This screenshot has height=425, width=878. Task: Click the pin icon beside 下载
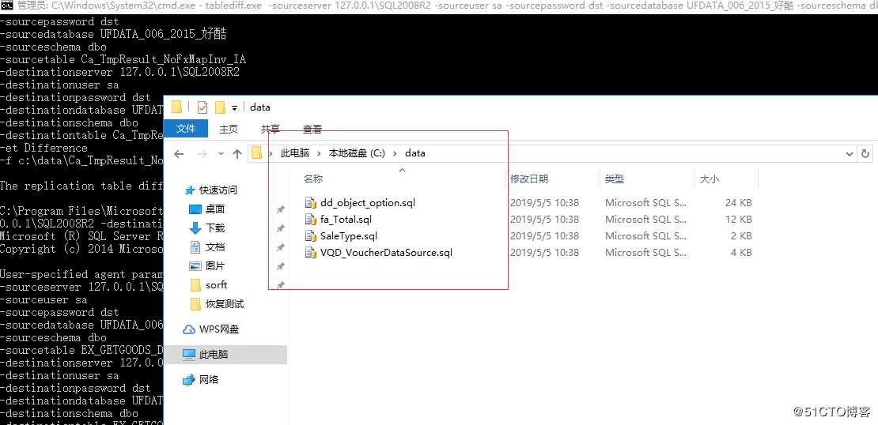coord(281,228)
